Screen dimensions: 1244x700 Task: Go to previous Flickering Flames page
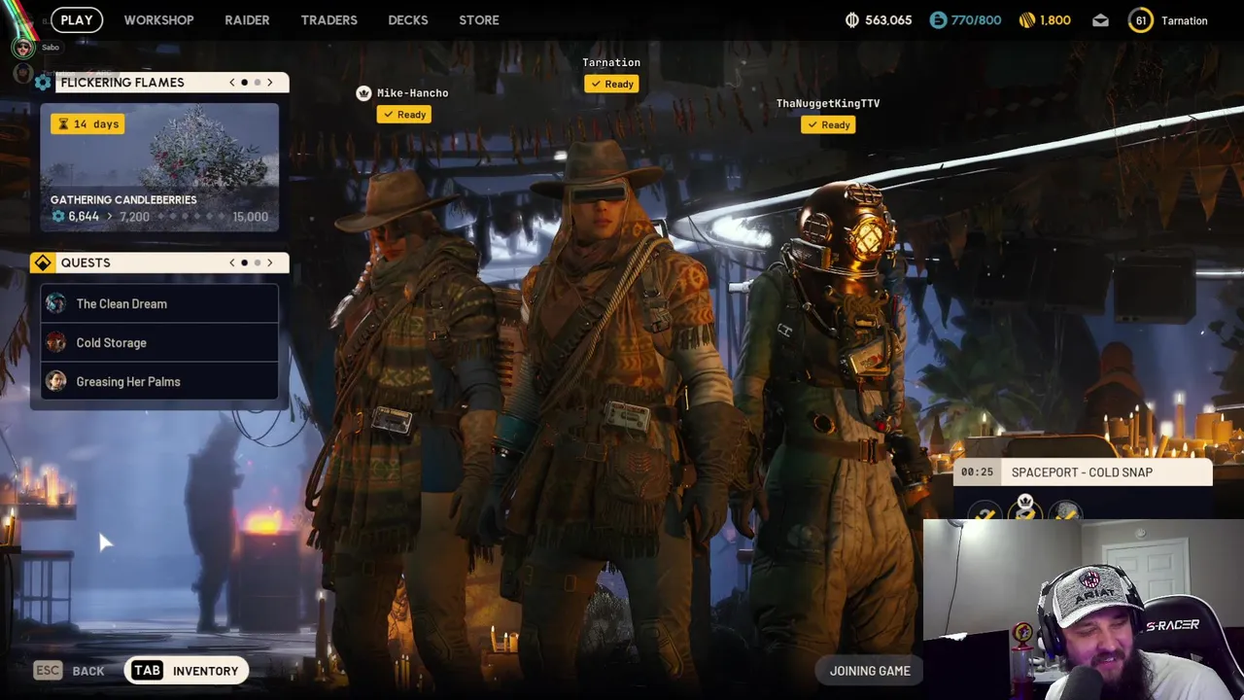pos(231,83)
